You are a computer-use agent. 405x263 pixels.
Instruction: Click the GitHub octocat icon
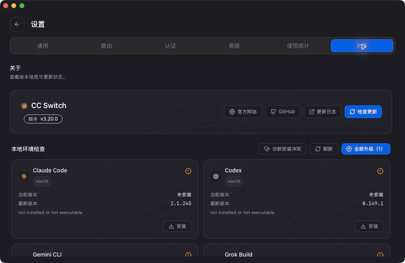(x=273, y=112)
